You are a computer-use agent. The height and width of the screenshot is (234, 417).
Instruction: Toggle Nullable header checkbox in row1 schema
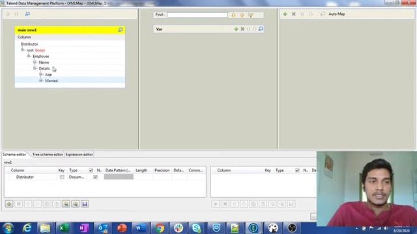91,170
